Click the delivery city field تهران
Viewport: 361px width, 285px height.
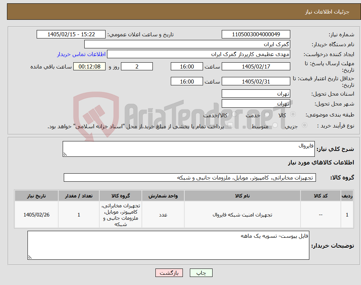[256, 104]
